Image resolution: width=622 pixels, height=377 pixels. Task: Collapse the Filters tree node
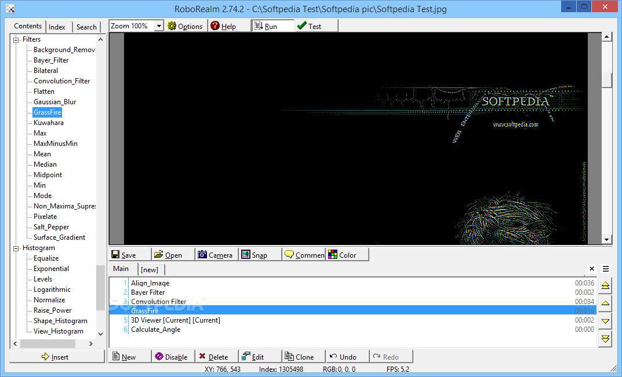pos(16,39)
